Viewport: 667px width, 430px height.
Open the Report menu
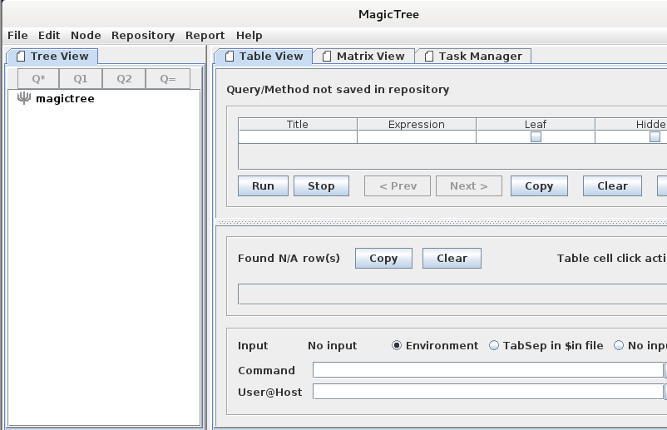coord(205,35)
